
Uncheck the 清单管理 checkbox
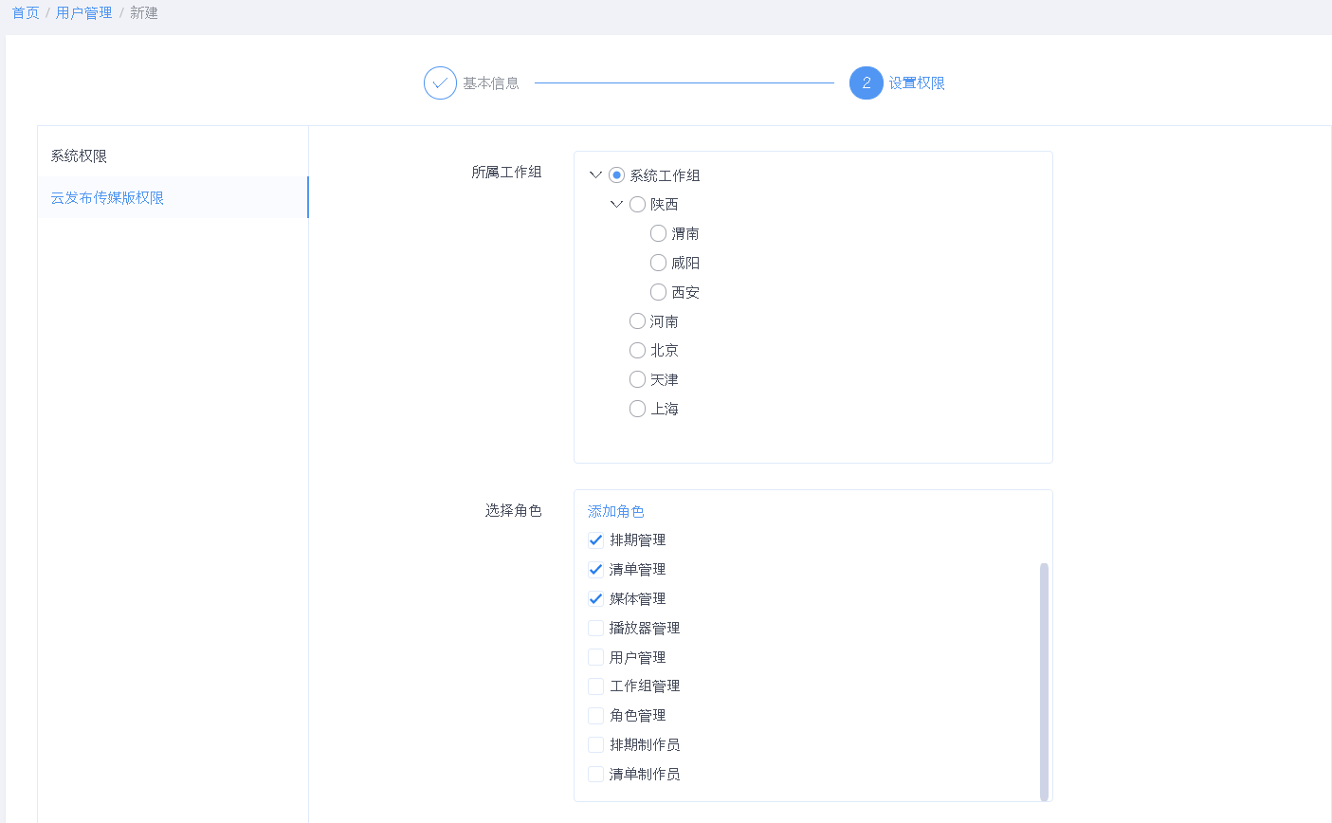point(595,570)
